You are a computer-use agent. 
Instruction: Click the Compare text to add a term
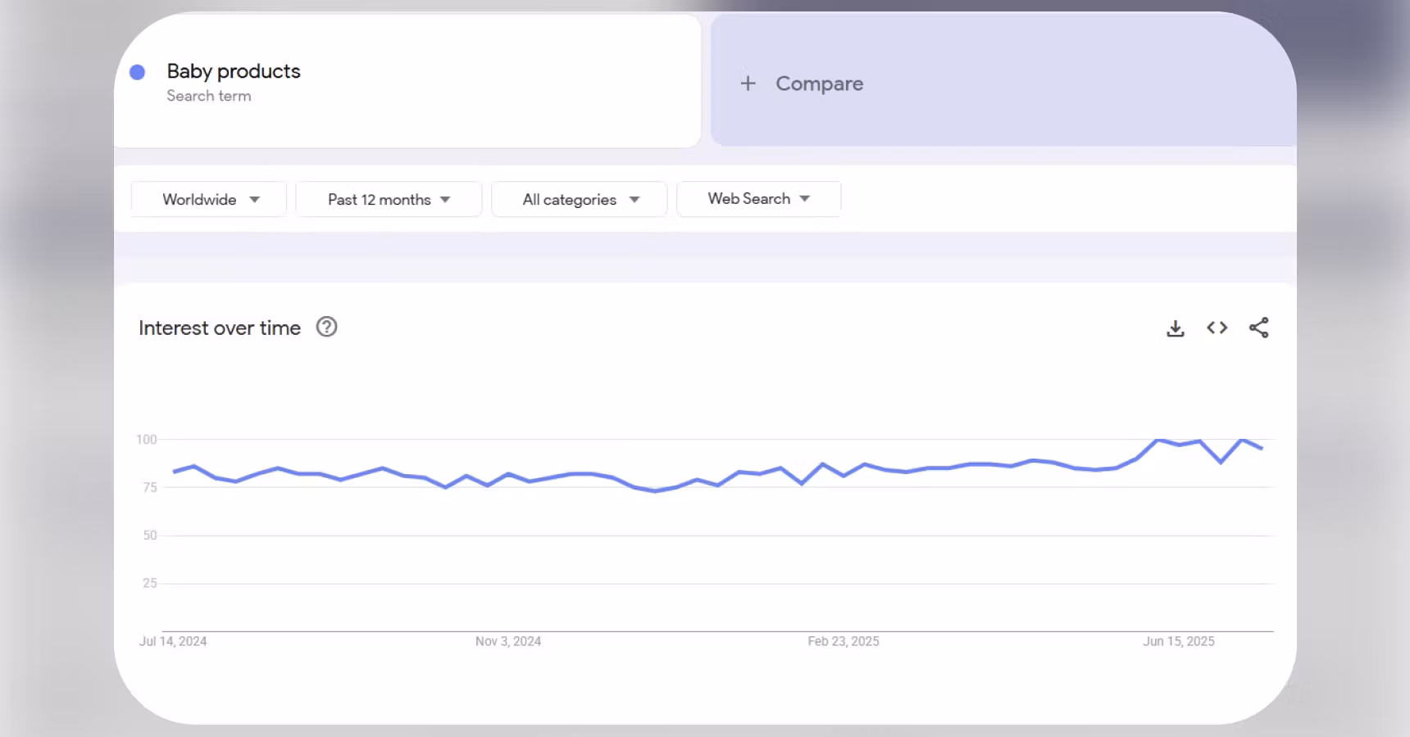click(819, 84)
